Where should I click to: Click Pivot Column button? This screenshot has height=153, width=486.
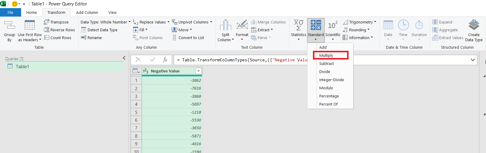tap(148, 38)
